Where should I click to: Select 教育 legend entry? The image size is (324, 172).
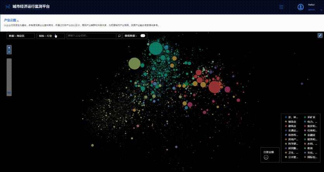click(x=308, y=148)
